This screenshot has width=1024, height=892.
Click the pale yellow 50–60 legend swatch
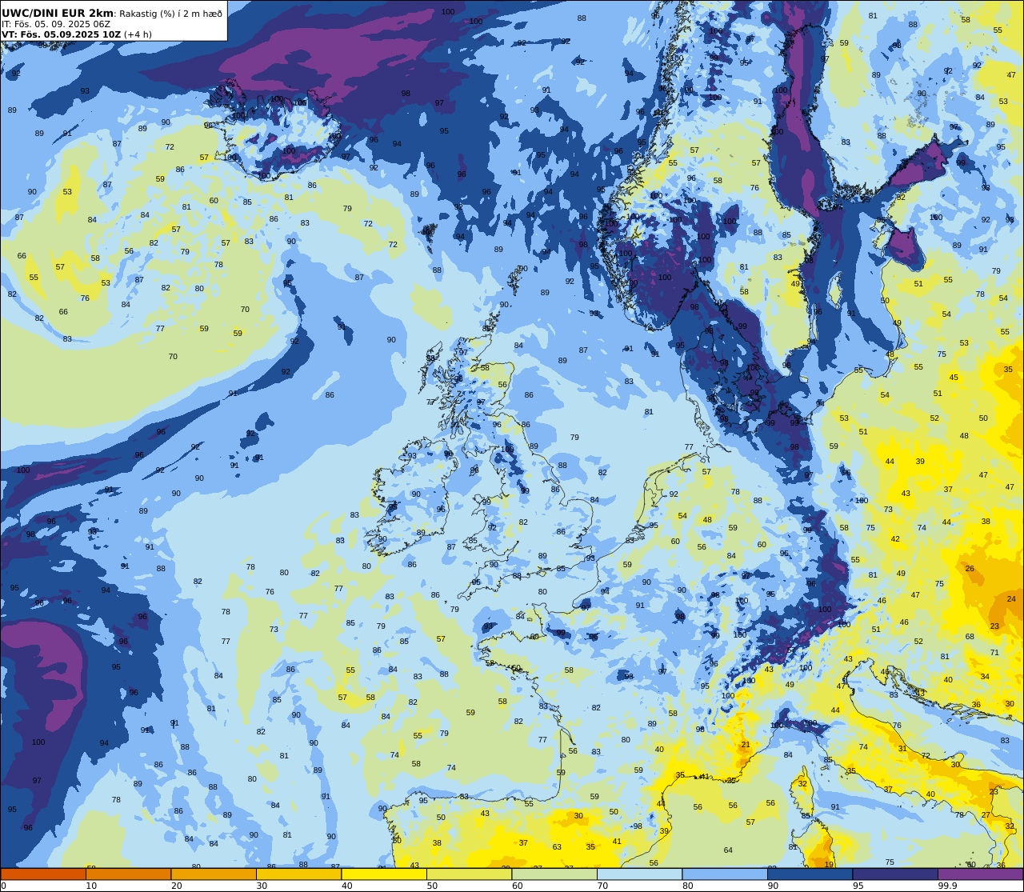coord(469,874)
